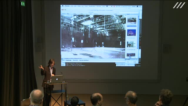The height and width of the screenshot is (106, 188).
Task: Open the Window menu
Action: tap(99, 6)
